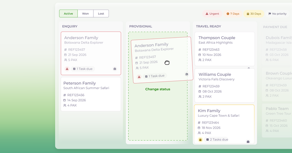
Task: Click Victoria Falls Discovery subtitle
Action: pyautogui.click(x=216, y=79)
